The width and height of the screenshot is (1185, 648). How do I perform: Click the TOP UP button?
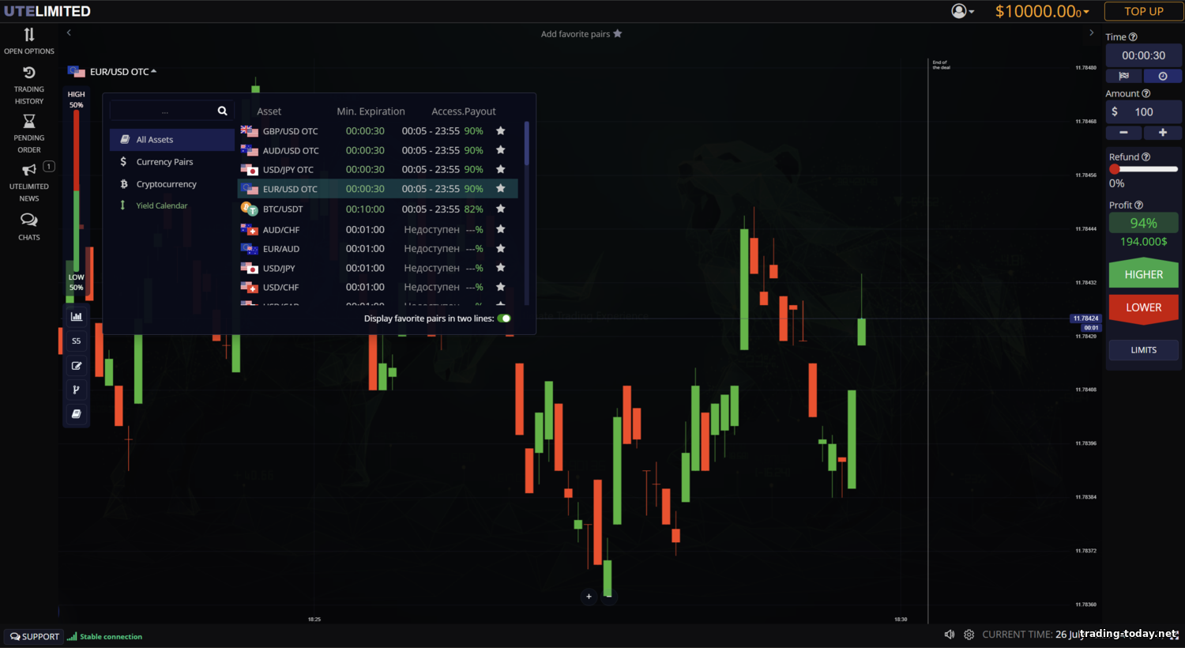pyautogui.click(x=1143, y=11)
